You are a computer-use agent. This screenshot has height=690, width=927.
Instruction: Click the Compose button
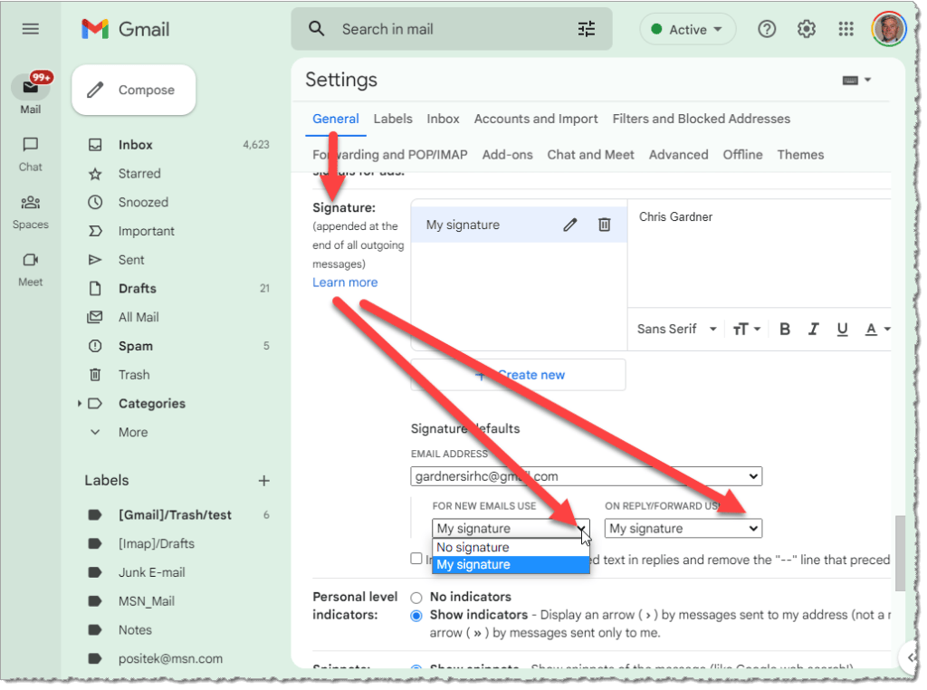tap(133, 91)
